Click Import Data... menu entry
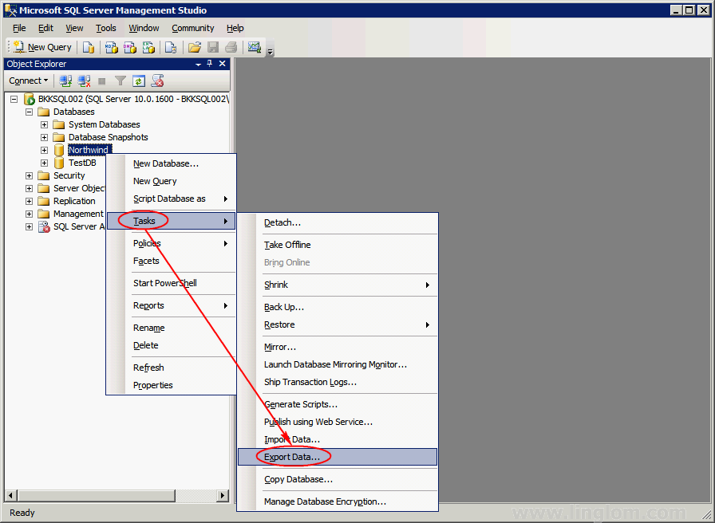The height and width of the screenshot is (523, 715). point(338,439)
